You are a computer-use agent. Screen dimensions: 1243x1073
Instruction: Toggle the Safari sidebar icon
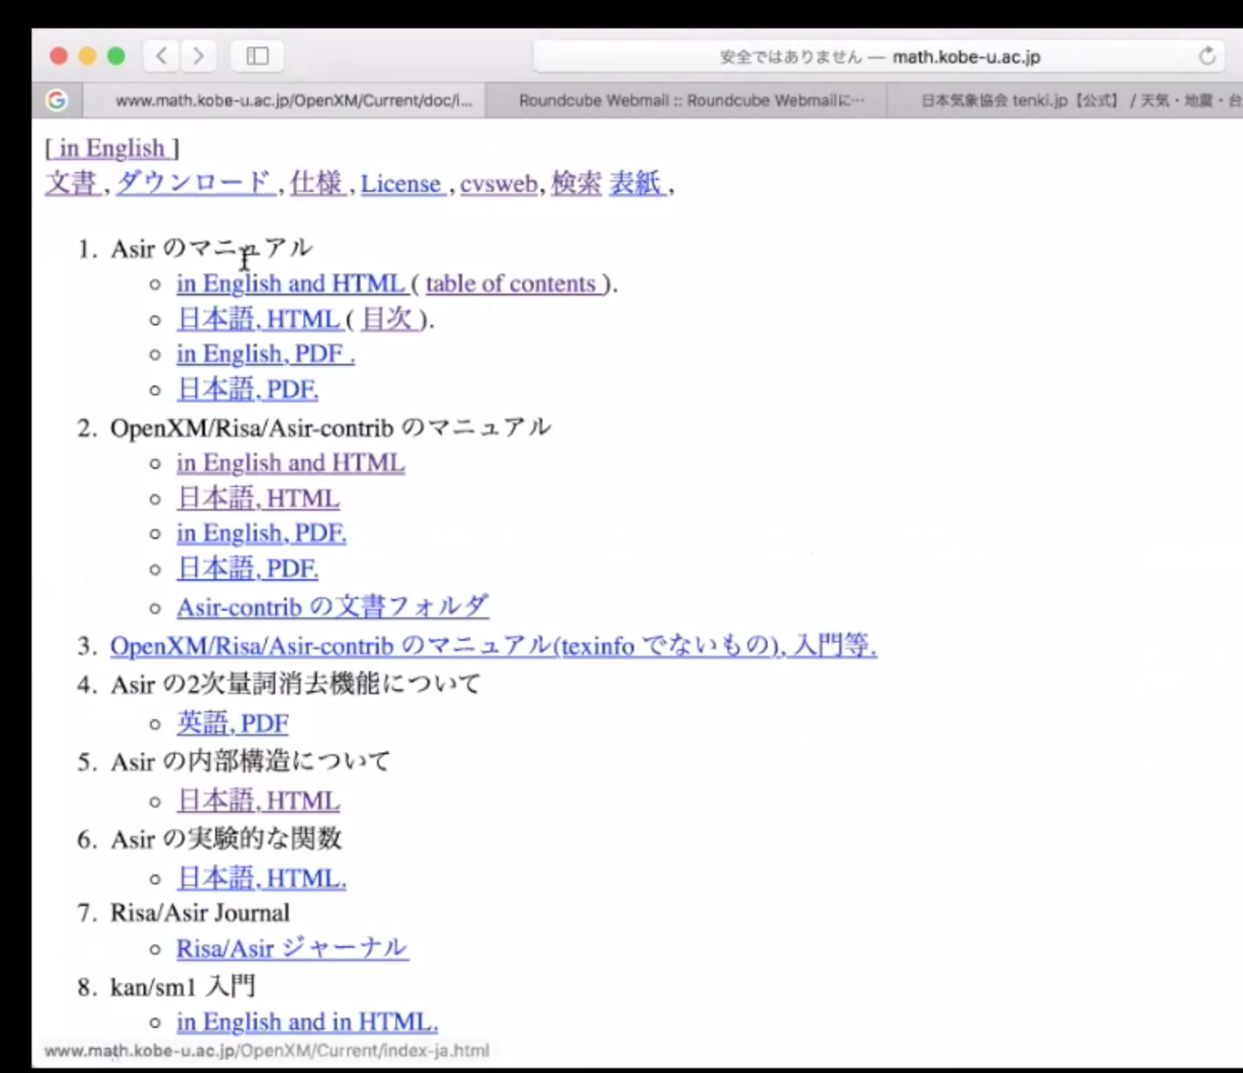point(257,56)
